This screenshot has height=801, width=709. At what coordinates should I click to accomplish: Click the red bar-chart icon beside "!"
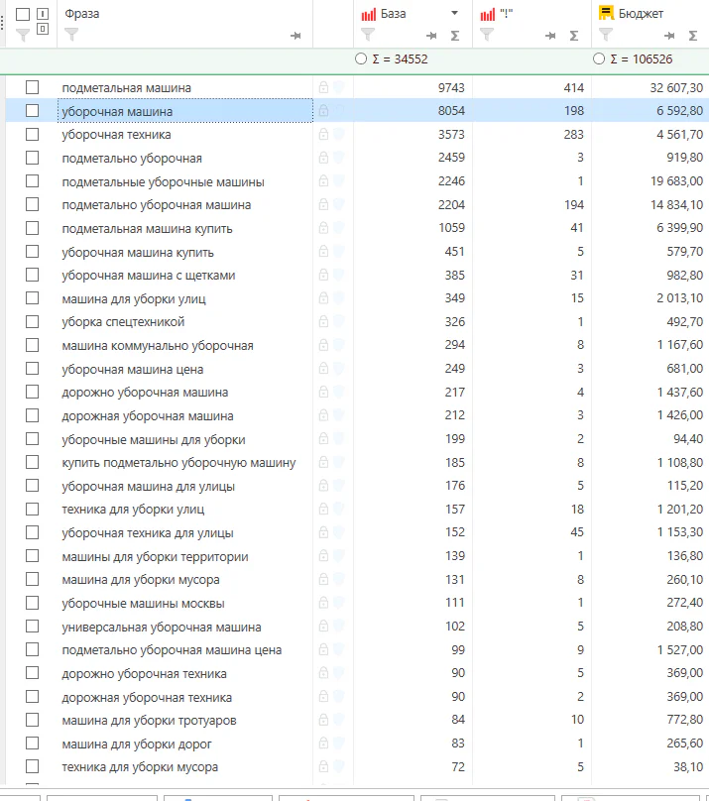coord(488,14)
